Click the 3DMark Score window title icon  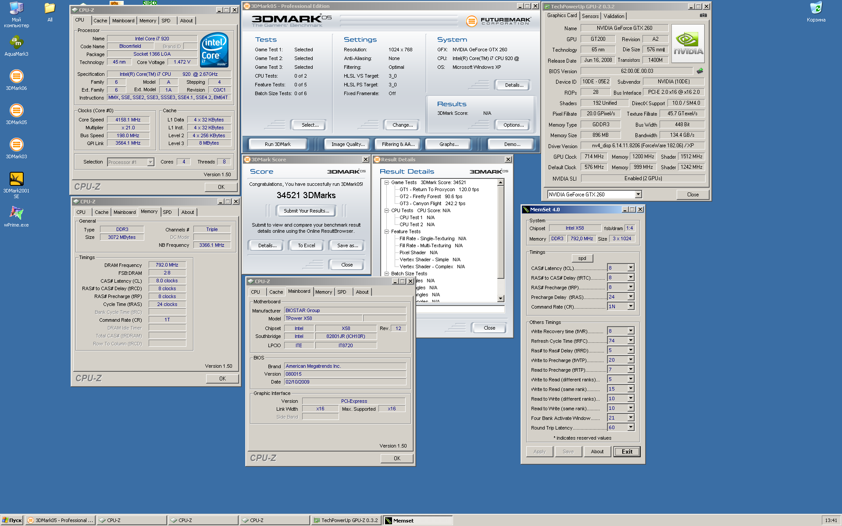point(247,160)
